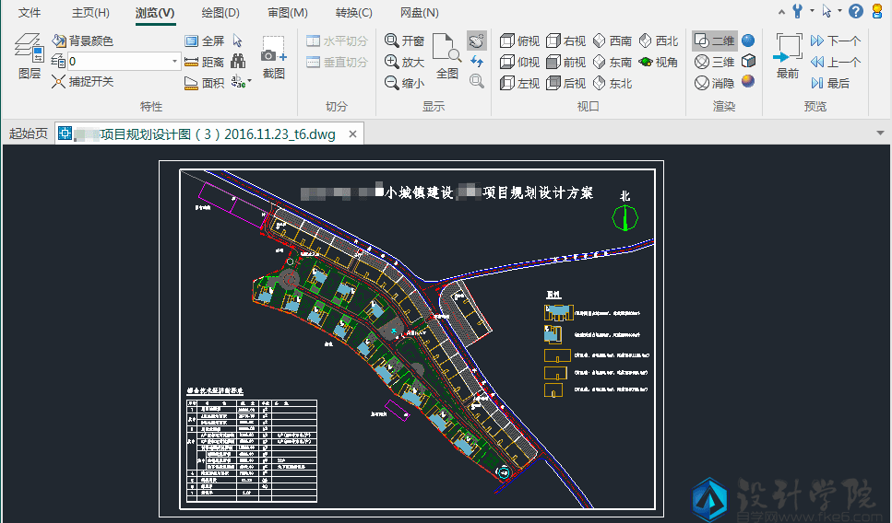
Task: Jump to 最后 last preview
Action: tap(830, 83)
